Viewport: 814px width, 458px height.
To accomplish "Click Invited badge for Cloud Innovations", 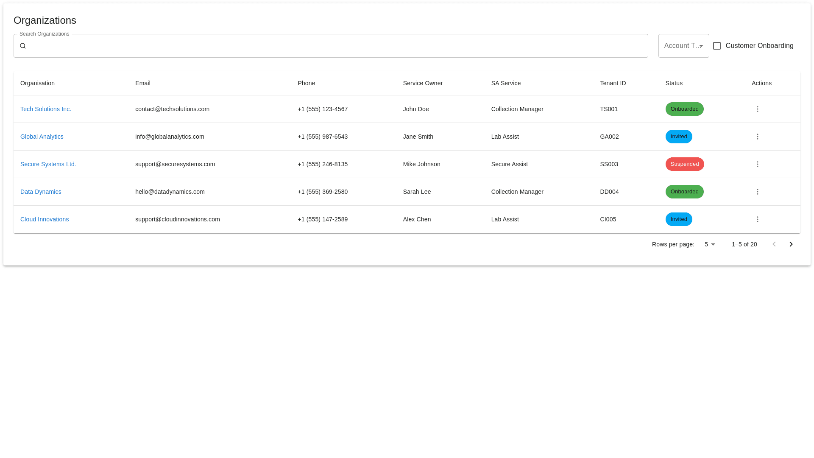I will 678,219.
